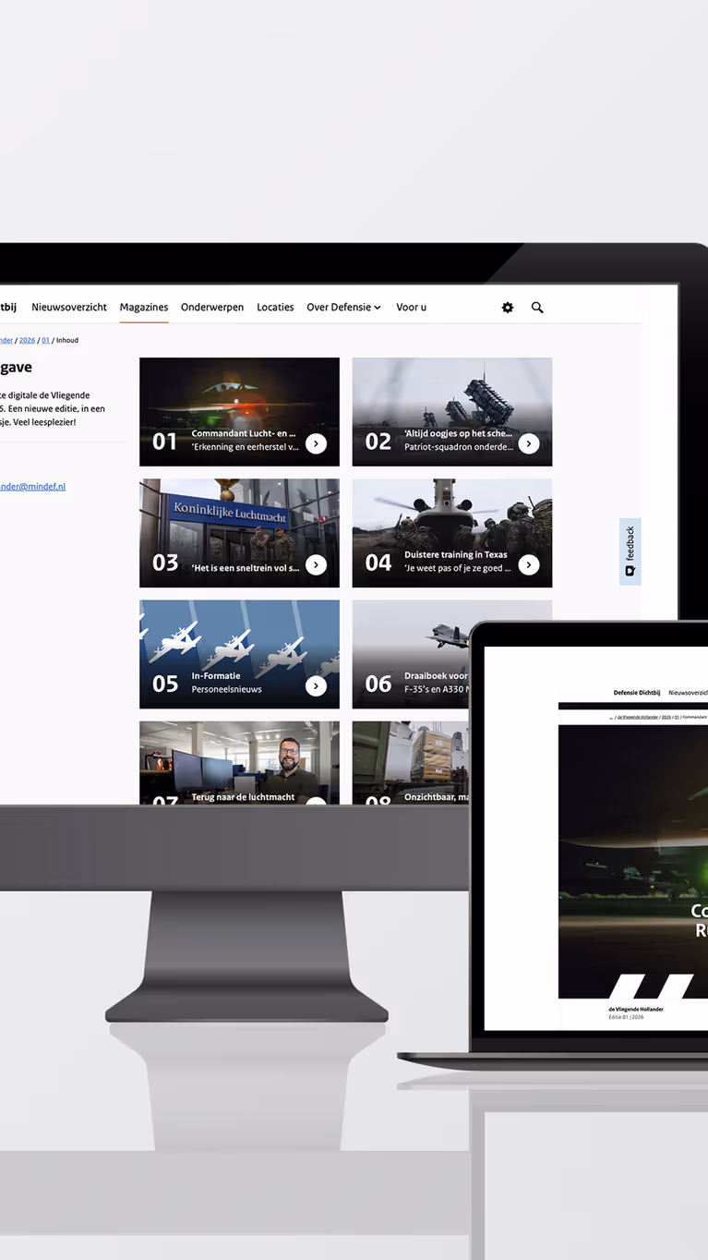
Task: Select the Magazines navigation tab
Action: 144,308
